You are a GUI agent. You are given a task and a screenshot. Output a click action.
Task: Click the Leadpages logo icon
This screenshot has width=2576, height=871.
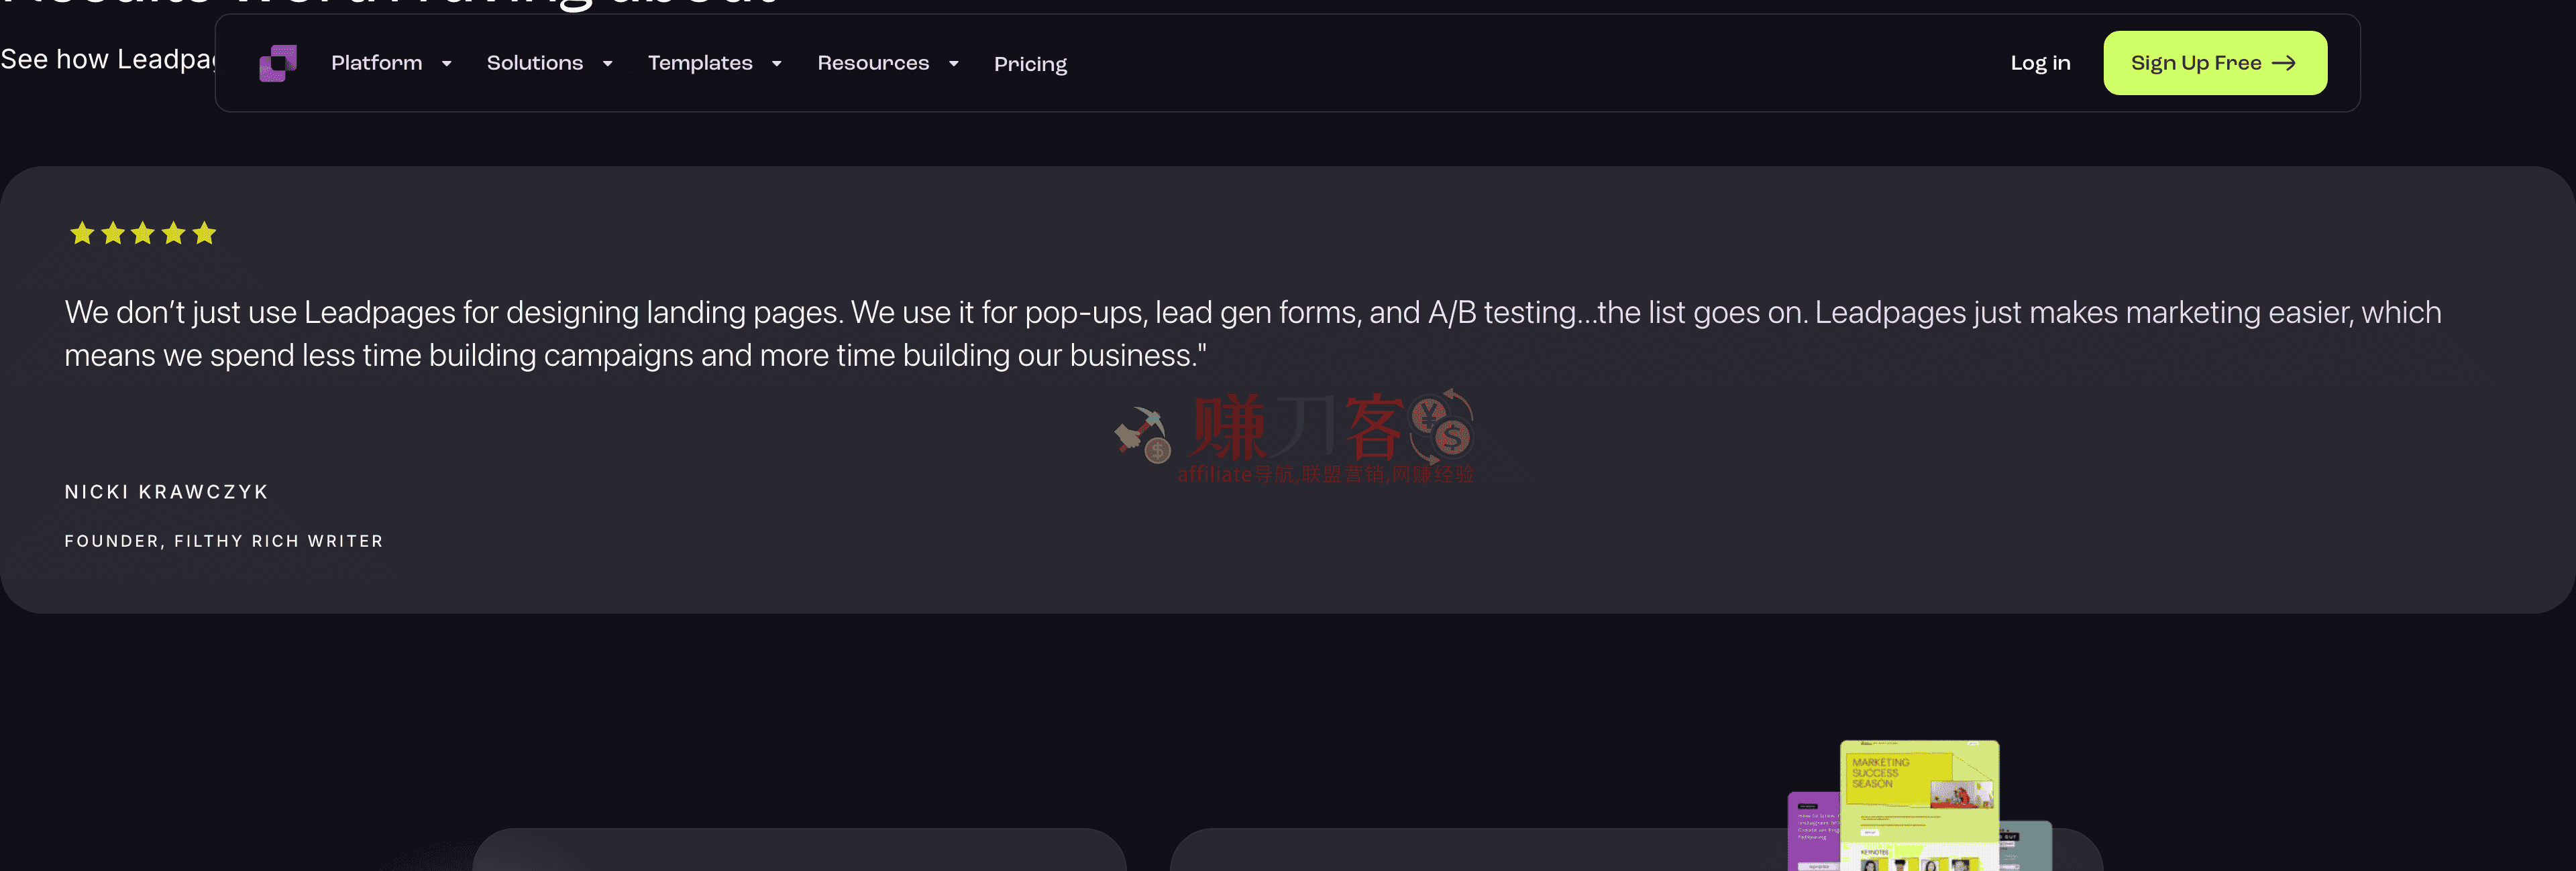[278, 63]
